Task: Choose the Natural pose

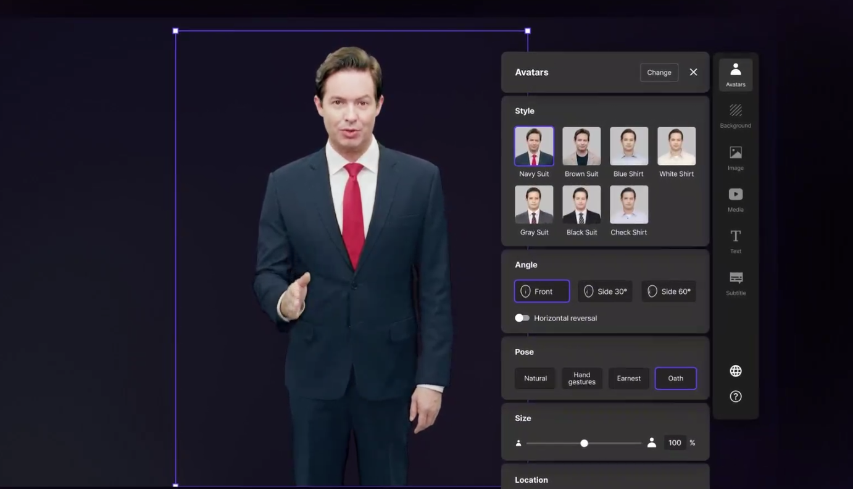Action: tap(535, 378)
